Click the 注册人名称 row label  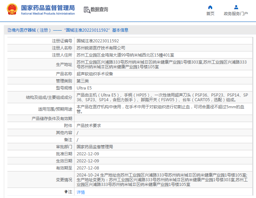coord(62,48)
